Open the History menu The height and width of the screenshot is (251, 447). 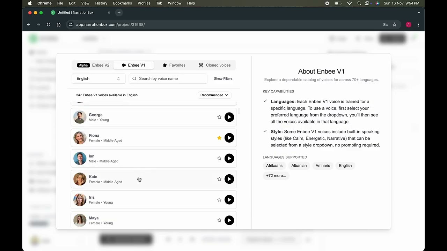[101, 3]
